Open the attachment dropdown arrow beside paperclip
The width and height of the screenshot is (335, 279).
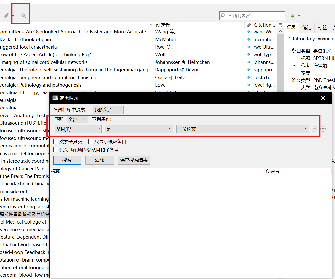pyautogui.click(x=13, y=16)
